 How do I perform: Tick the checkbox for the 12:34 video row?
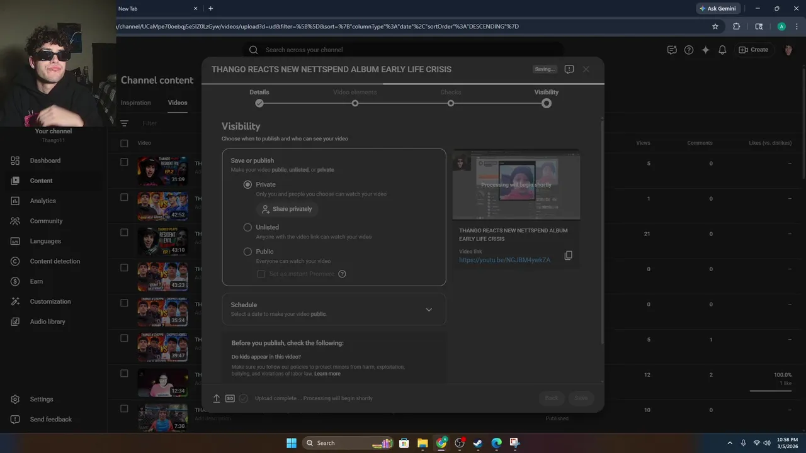tap(124, 373)
